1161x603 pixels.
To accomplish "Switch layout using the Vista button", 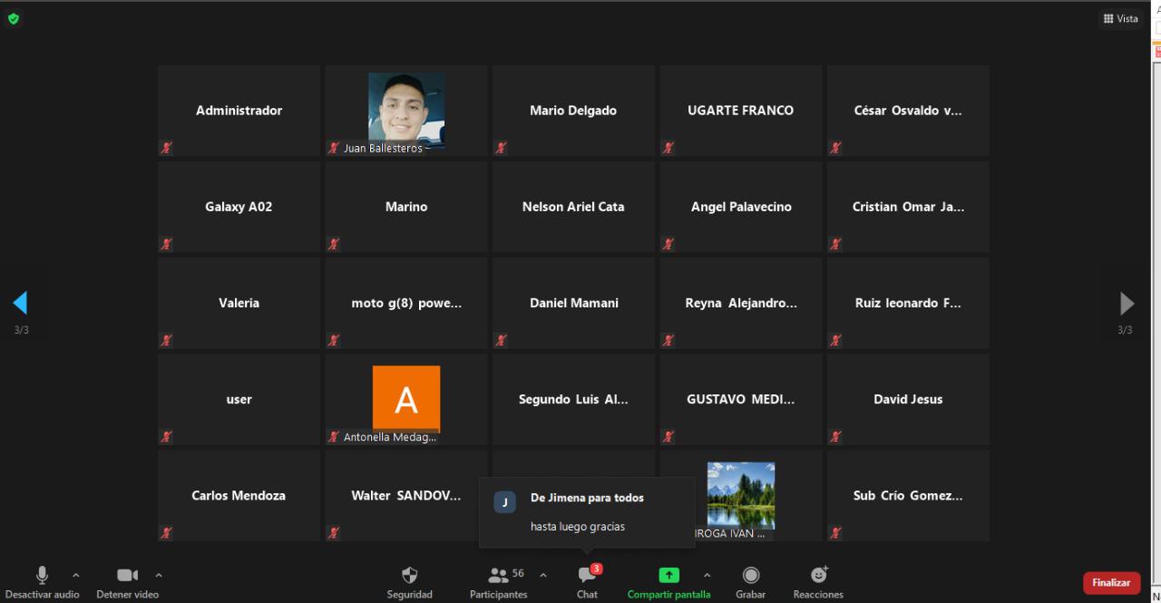I will click(1120, 19).
